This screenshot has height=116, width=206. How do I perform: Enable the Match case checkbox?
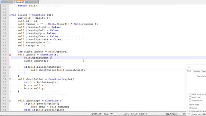[x=190, y=97]
